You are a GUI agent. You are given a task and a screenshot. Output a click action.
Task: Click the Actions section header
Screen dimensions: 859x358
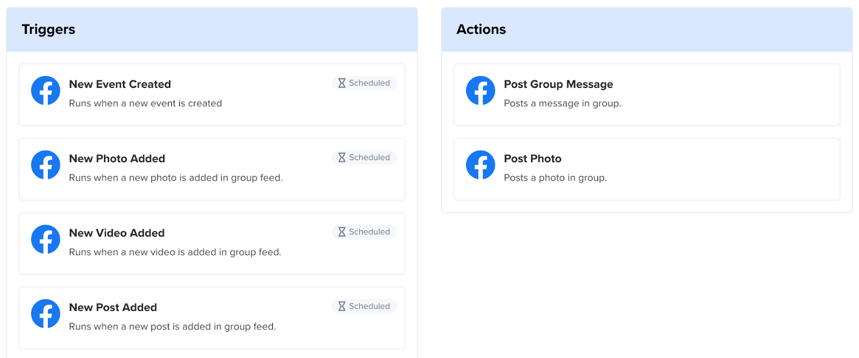(647, 30)
